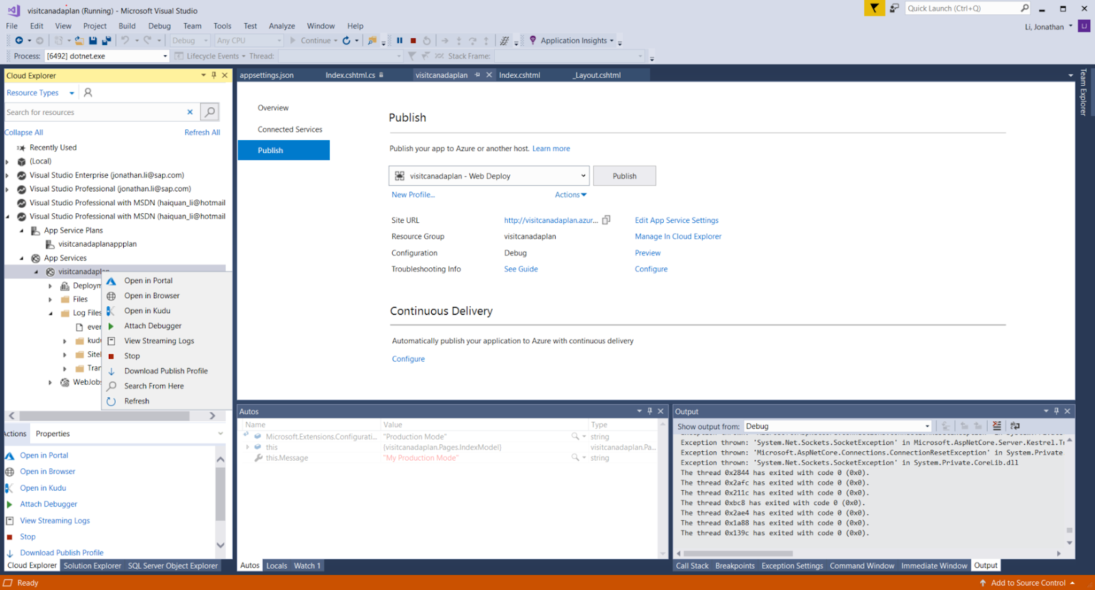The image size is (1095, 590).
Task: Click the Restart debugging icon
Action: click(427, 40)
